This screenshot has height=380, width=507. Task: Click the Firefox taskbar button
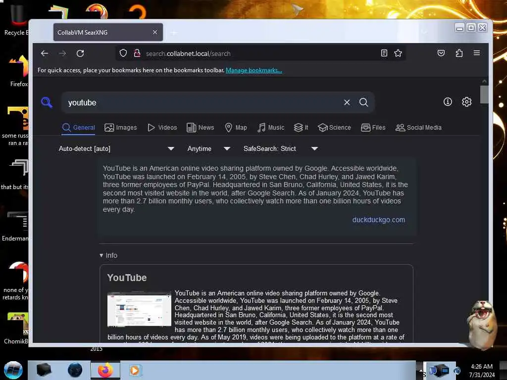pos(105,370)
